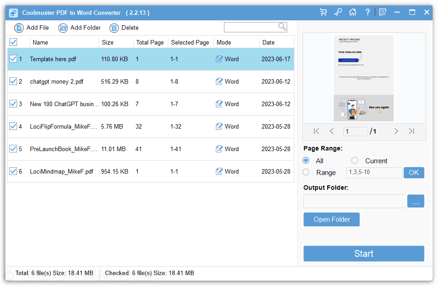Viewport: 438px width, 286px height.
Task: Click the Delete label
Action: click(x=130, y=28)
